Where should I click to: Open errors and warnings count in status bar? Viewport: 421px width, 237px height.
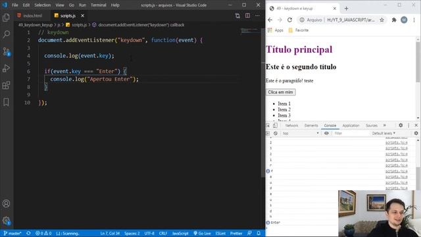pos(43,233)
